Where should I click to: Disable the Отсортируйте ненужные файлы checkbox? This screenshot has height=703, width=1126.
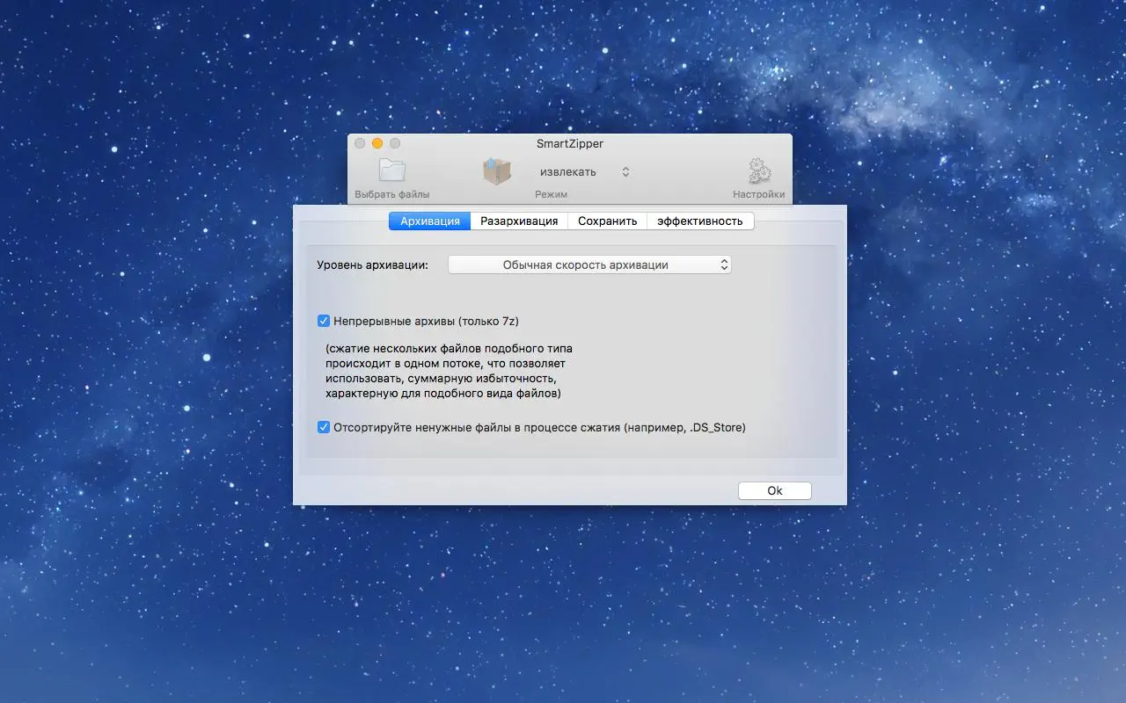[x=324, y=428]
